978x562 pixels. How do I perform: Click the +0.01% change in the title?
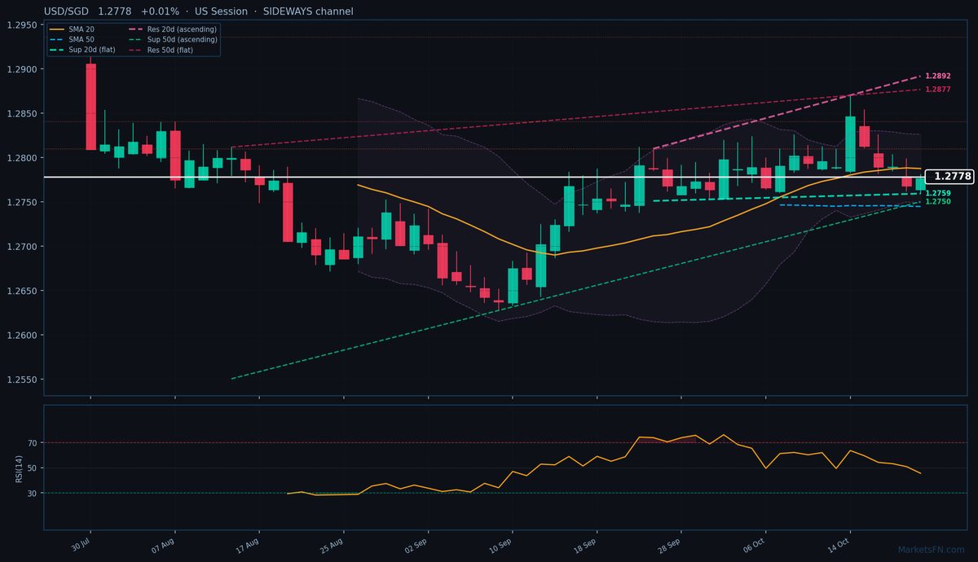click(160, 11)
